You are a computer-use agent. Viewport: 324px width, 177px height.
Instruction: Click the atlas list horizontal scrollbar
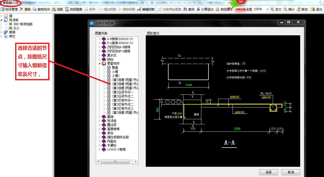[115, 162]
